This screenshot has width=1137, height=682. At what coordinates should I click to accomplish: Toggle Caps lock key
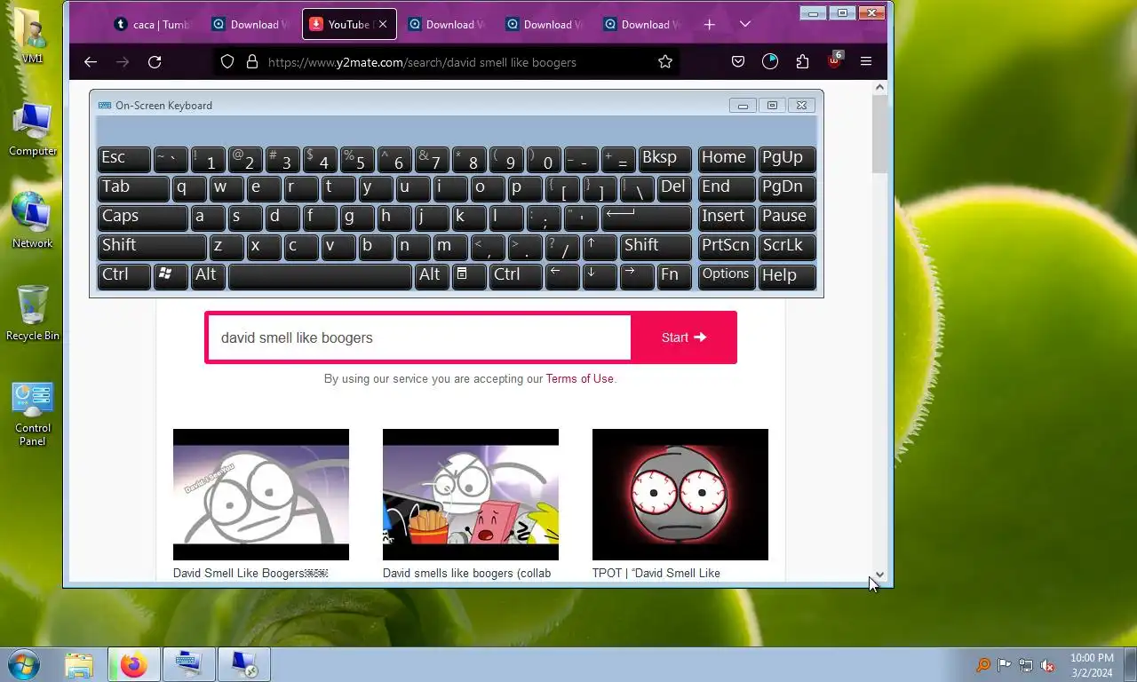pyautogui.click(x=142, y=218)
